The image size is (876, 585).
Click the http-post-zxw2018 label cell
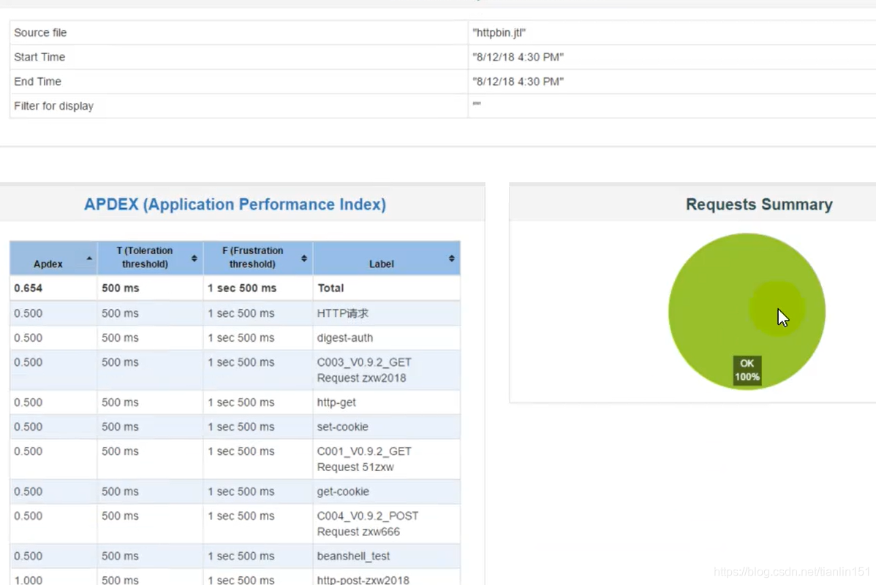363,580
